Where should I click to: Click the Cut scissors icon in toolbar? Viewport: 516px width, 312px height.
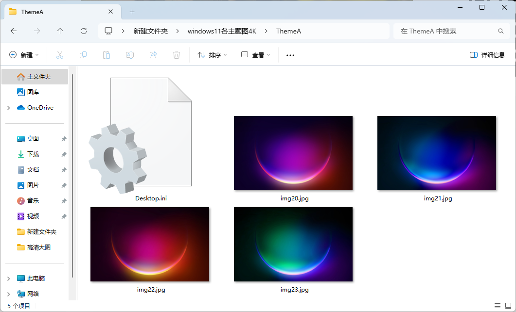tap(60, 55)
